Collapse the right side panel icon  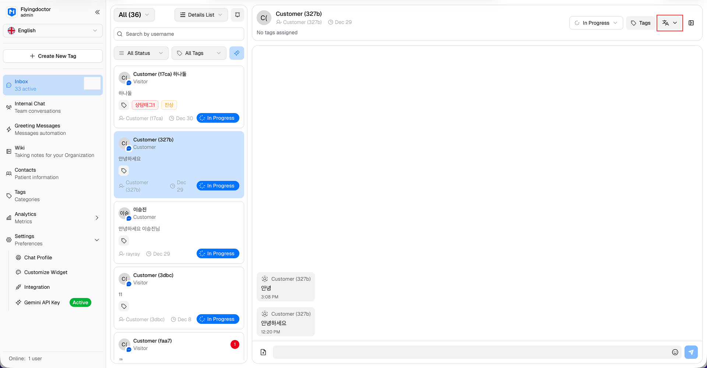[x=691, y=23]
